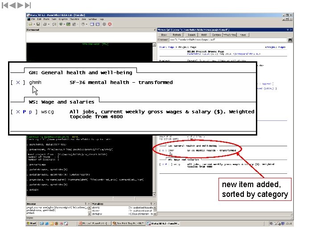321x240 pixels.
Task: Click the Data Browser toolbar icon
Action: [98, 24]
